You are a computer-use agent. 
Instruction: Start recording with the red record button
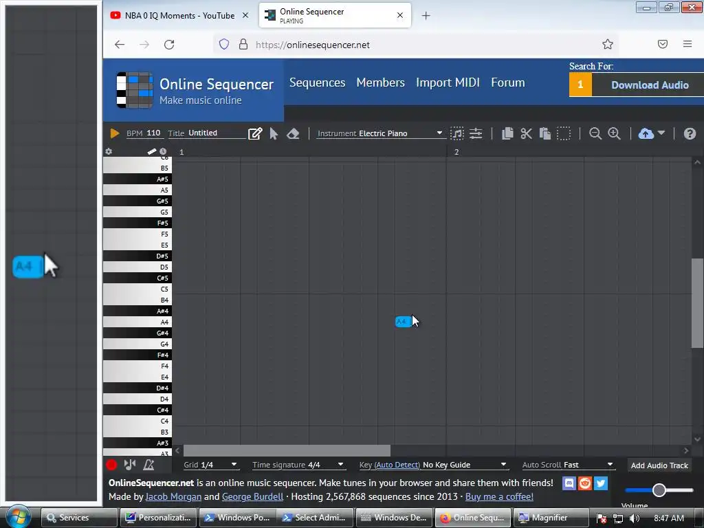click(x=111, y=465)
